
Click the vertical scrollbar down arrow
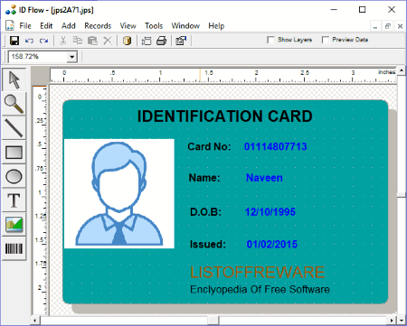click(402, 321)
